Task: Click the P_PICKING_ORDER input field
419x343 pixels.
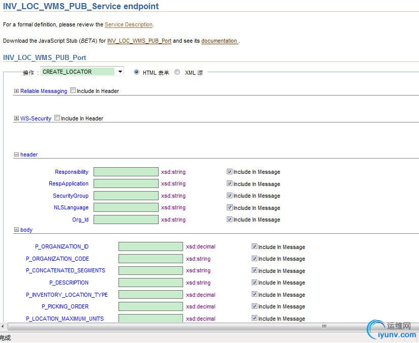Action: [x=151, y=306]
